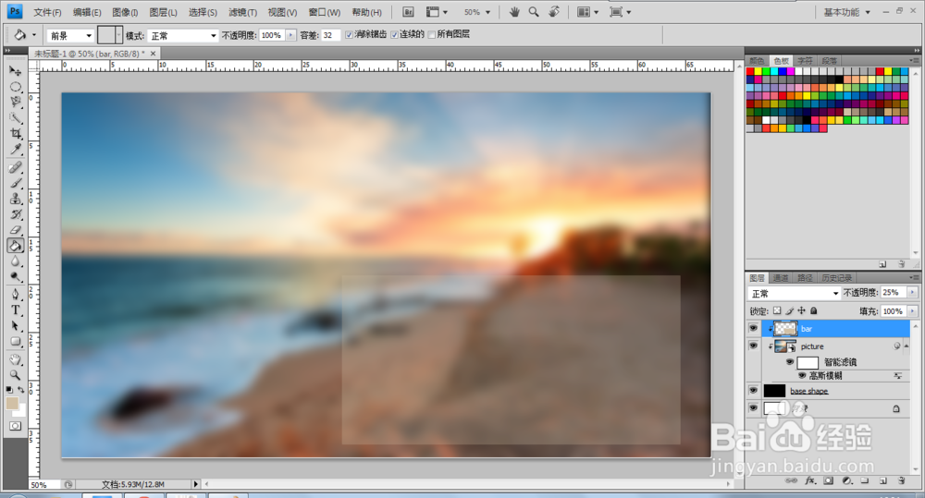Select the Zoom tool in toolbox

tap(16, 375)
